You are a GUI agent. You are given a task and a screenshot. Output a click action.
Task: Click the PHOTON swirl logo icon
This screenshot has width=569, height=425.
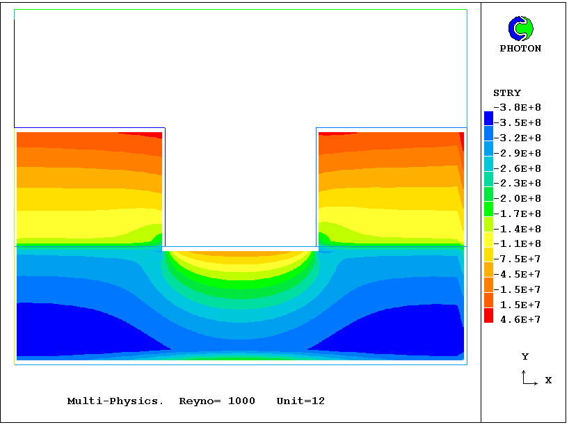coord(520,29)
